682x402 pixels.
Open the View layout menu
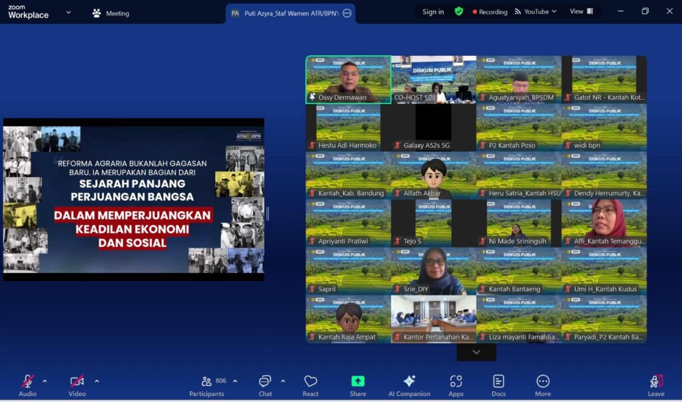pyautogui.click(x=579, y=11)
